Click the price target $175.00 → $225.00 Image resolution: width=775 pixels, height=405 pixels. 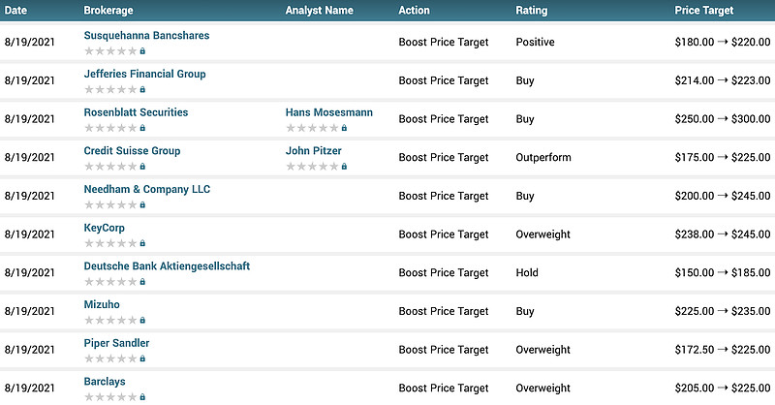click(x=723, y=157)
